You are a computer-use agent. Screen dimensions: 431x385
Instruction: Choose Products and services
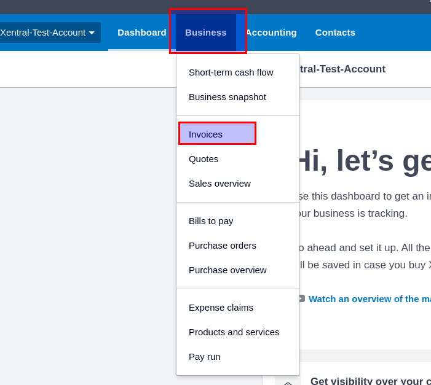click(234, 332)
